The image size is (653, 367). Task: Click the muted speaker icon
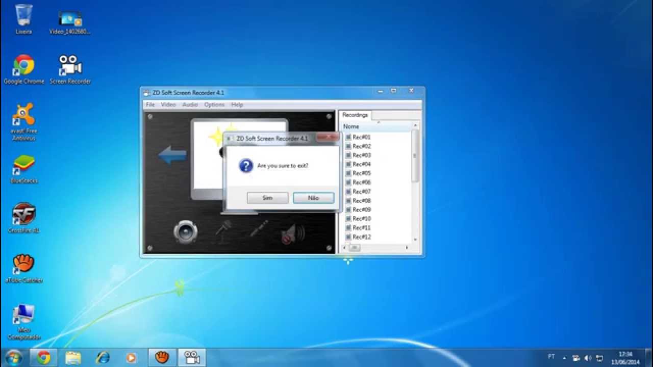click(x=293, y=234)
